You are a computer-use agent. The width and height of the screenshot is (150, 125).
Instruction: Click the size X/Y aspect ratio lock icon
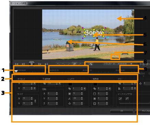pos(35,101)
